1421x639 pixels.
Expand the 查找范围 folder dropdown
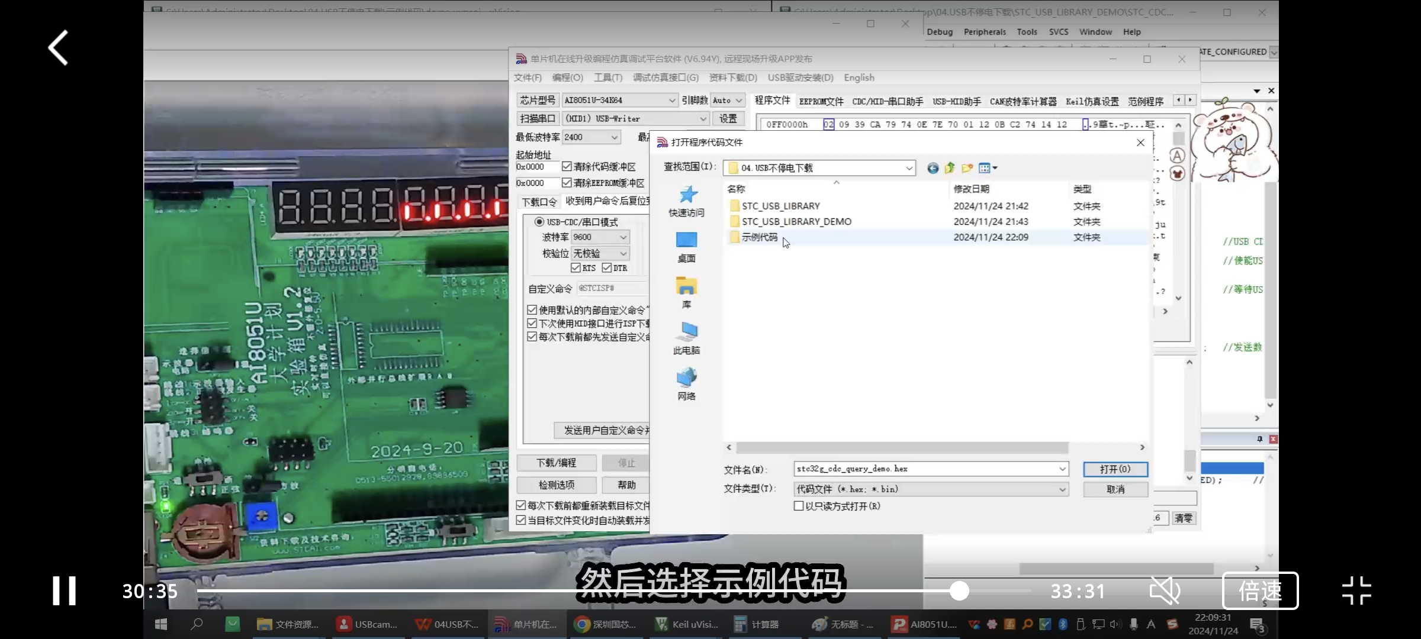click(909, 169)
